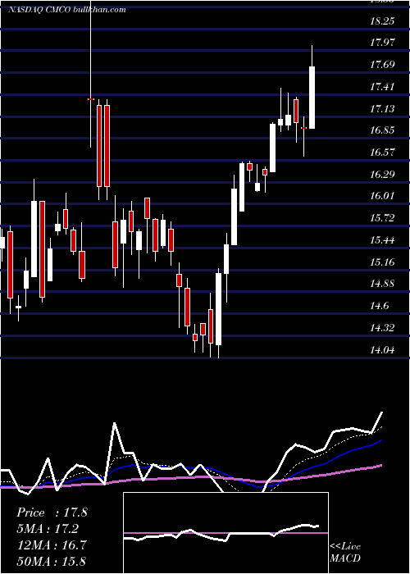The image size is (410, 574).
Task: Click the 15.72 price axis label
Action: tap(382, 218)
